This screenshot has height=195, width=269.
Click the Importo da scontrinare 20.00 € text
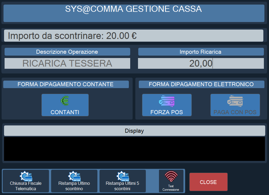tap(72, 36)
